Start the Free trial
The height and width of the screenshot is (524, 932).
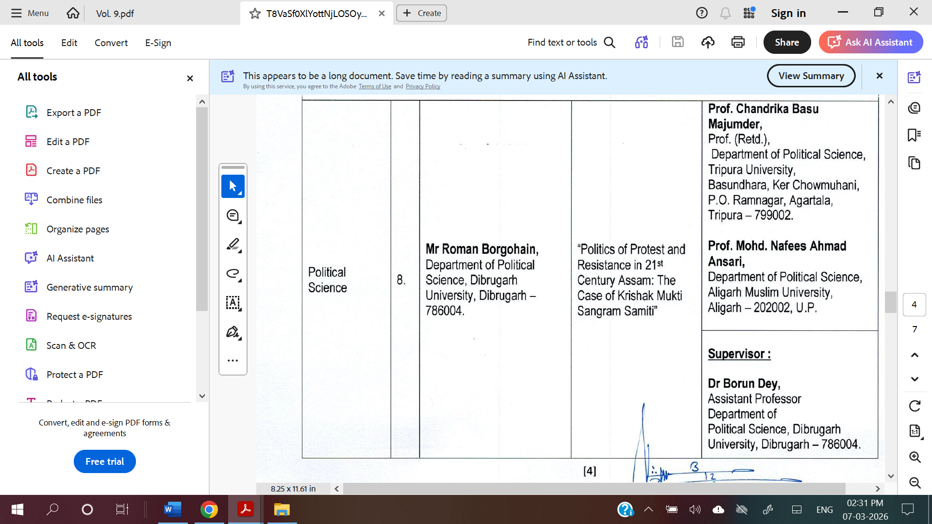pyautogui.click(x=104, y=461)
